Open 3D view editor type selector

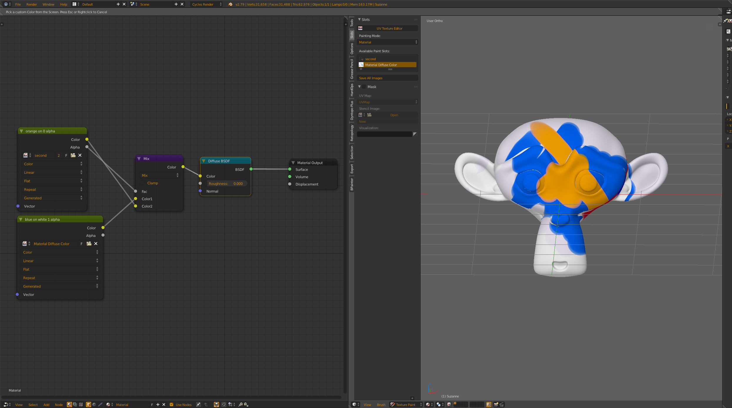(356, 404)
